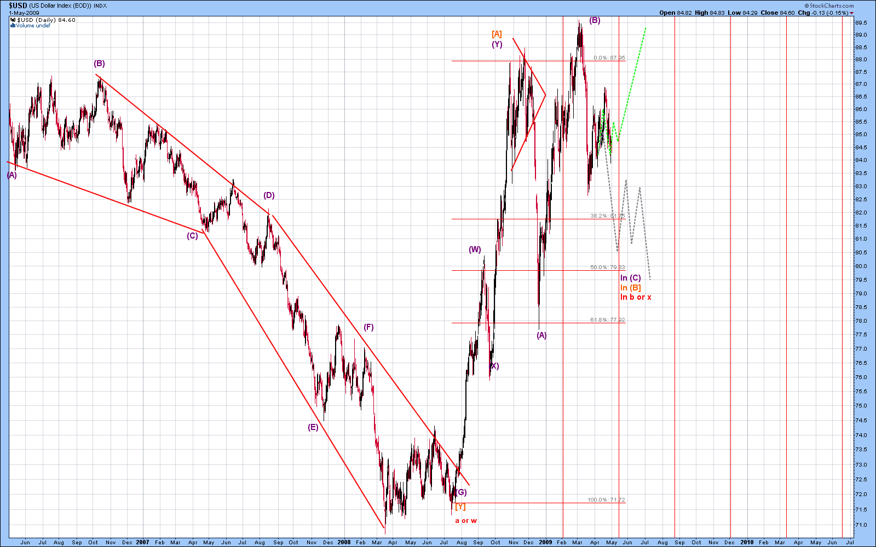Click the 'High 84.83' readout
This screenshot has height=547, width=876.
(710, 13)
